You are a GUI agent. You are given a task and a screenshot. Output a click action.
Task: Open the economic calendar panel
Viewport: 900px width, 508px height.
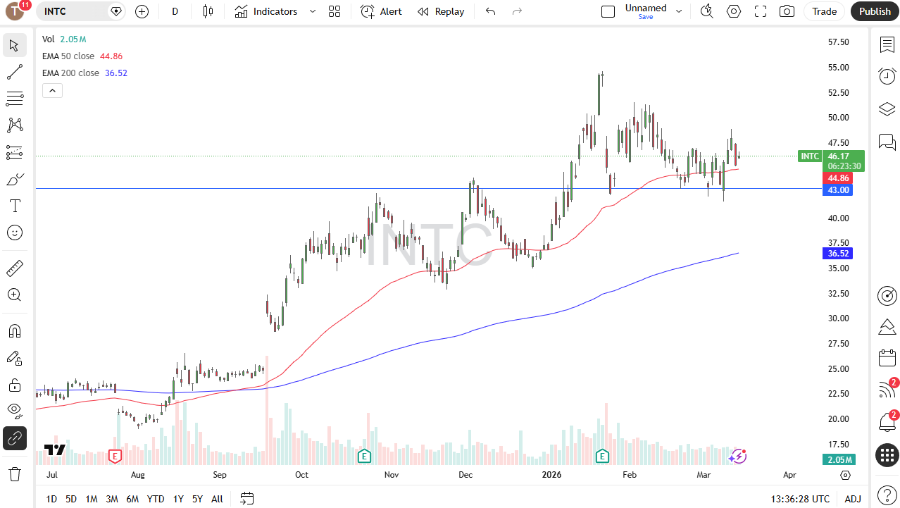[887, 358]
